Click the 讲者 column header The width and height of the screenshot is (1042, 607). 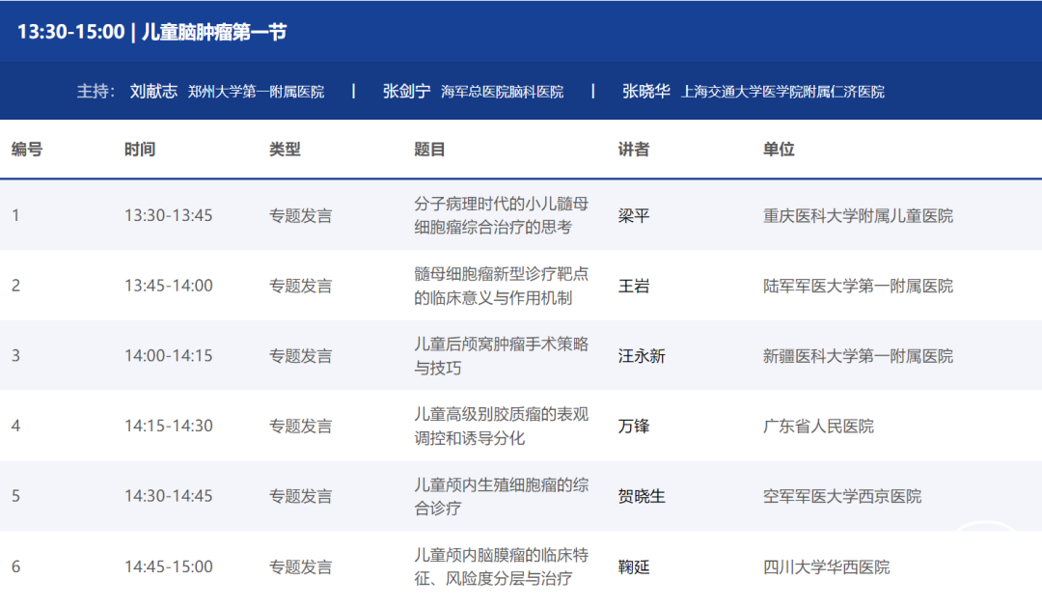(634, 150)
